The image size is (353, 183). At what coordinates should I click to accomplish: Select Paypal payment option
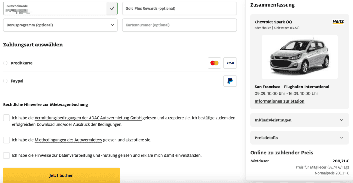click(5, 81)
